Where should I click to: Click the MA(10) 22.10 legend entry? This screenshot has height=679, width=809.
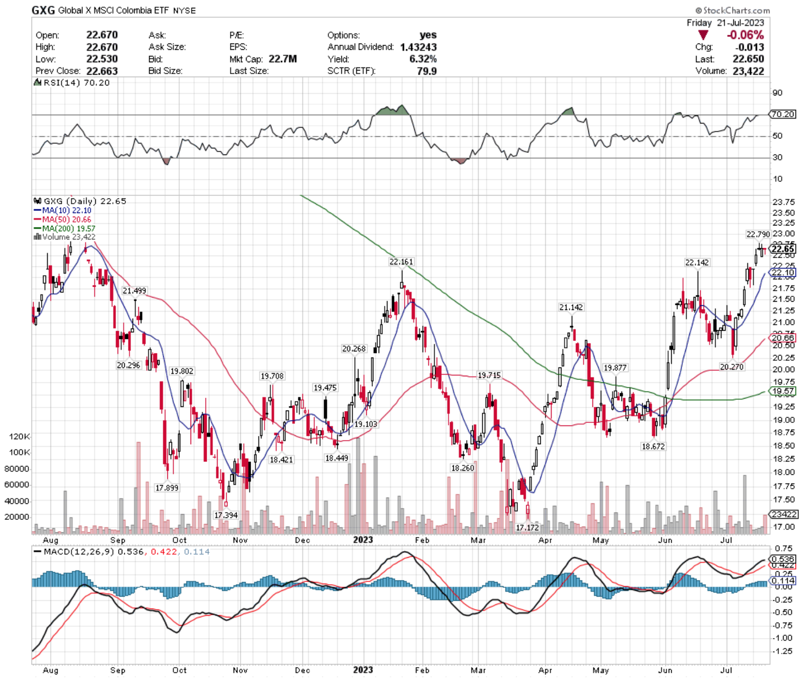(x=63, y=210)
